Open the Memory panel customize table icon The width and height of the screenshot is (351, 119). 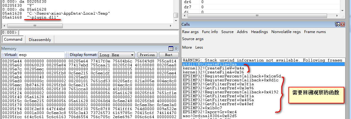(171, 48)
